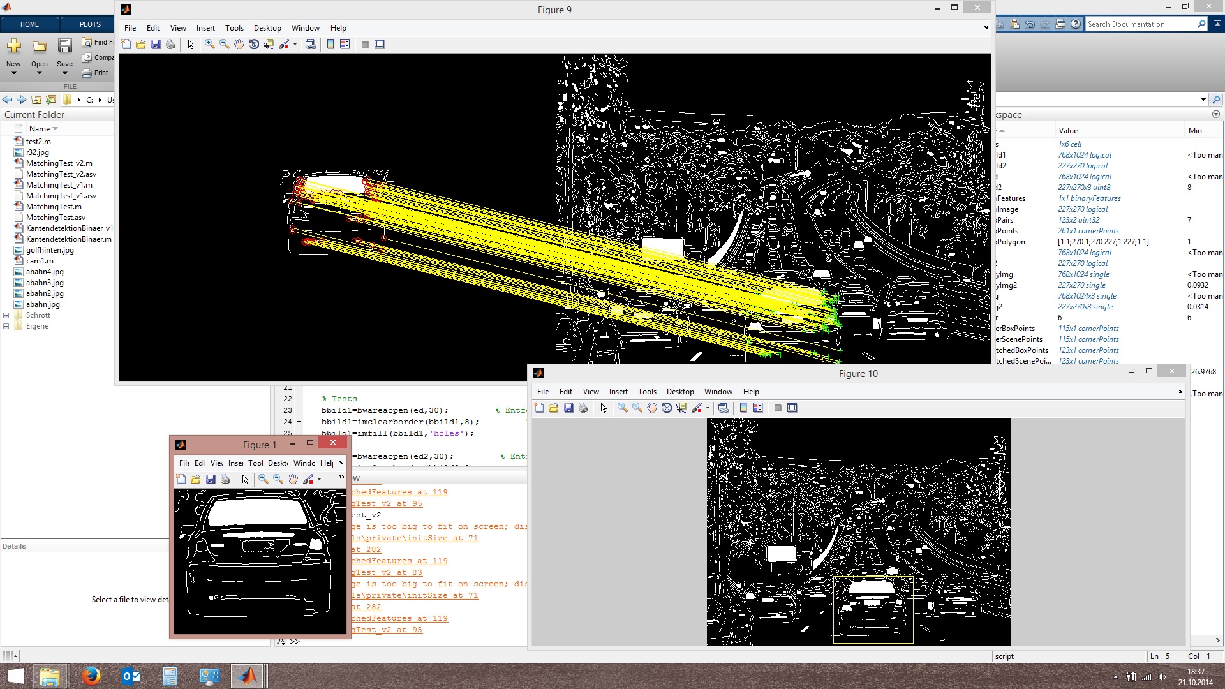
Task: Click Print Figure icon in Figure 10 toolbar
Action: pyautogui.click(x=583, y=408)
